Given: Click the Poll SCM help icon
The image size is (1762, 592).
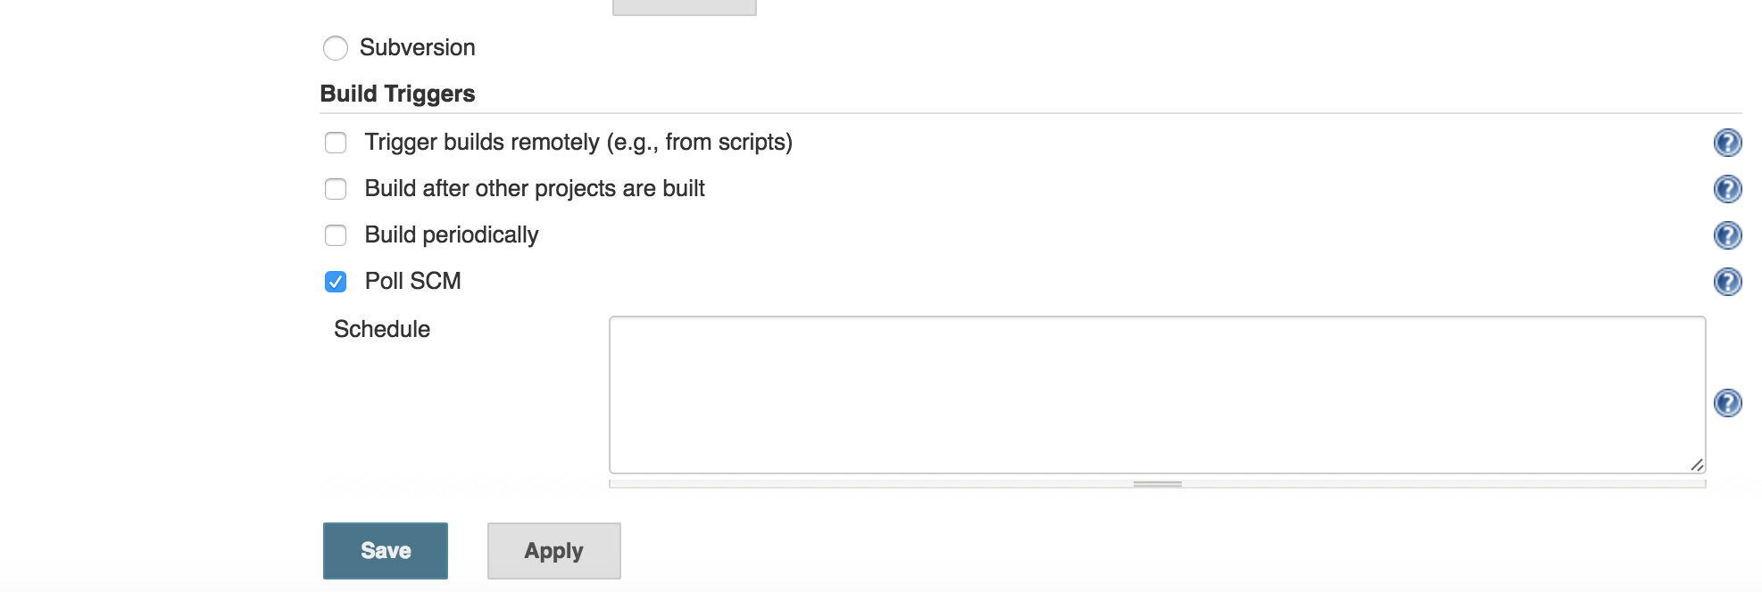Looking at the screenshot, I should [1728, 282].
